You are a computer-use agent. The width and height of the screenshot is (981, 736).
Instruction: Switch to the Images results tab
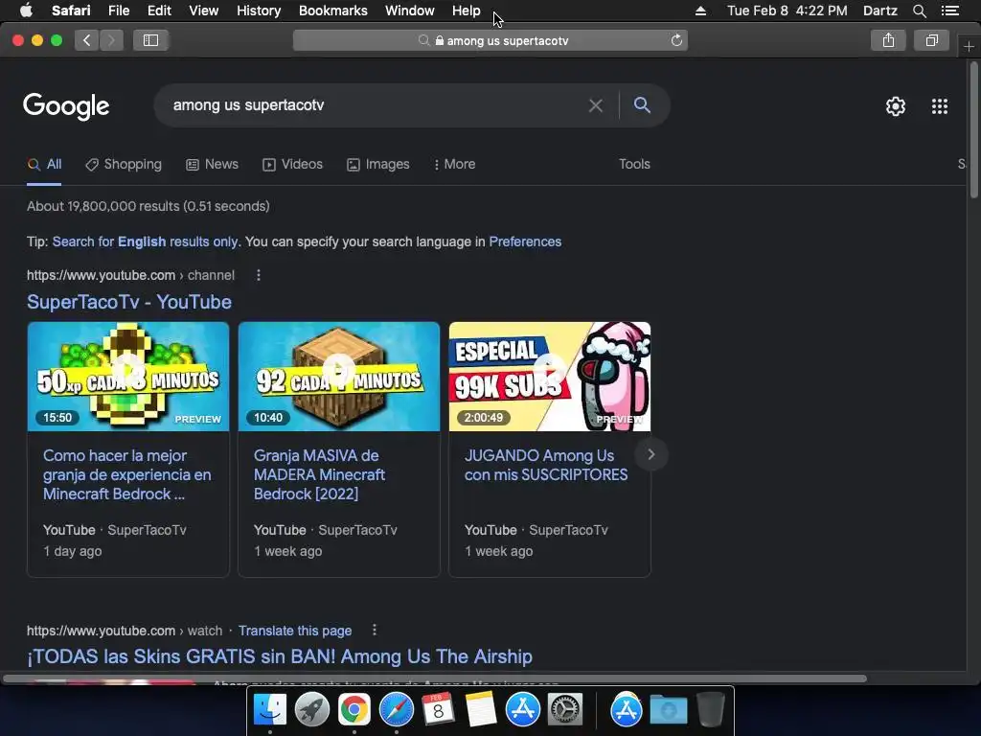pos(378,164)
